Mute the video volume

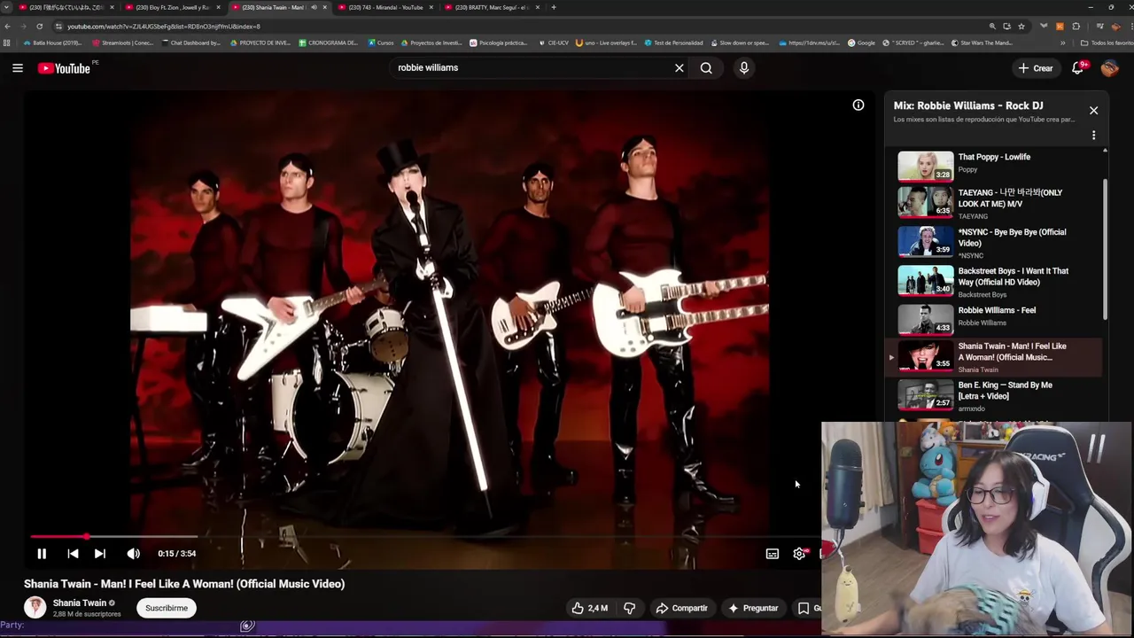pyautogui.click(x=133, y=554)
